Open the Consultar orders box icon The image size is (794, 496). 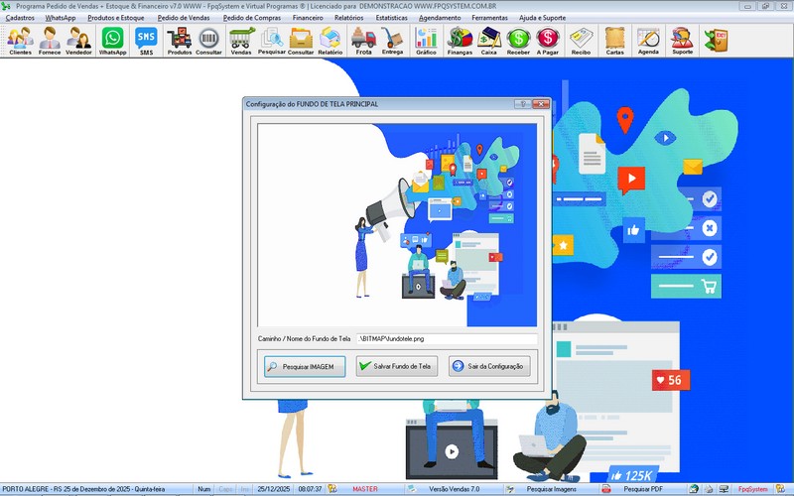[x=301, y=41]
